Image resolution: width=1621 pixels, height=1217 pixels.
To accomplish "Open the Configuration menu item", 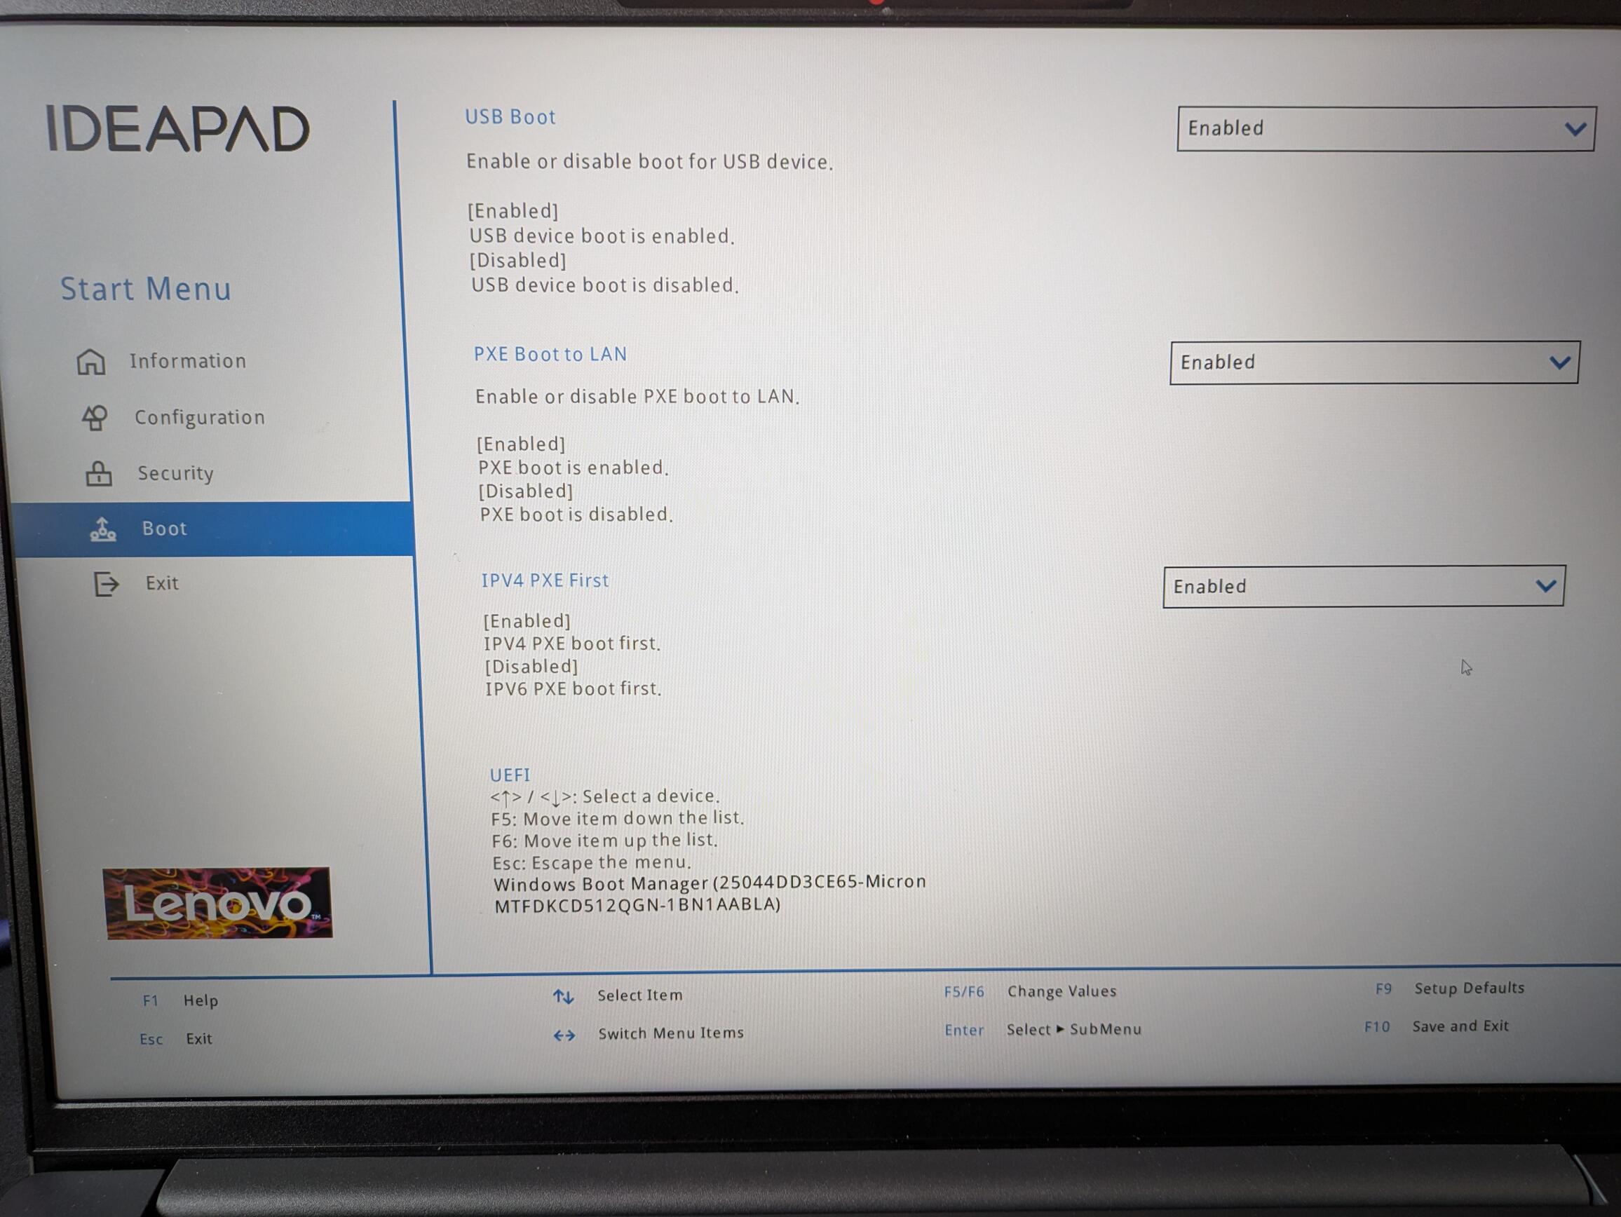I will (199, 418).
